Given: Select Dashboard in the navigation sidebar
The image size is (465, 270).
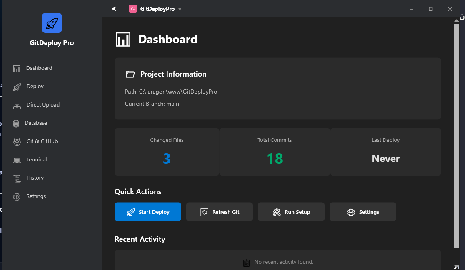Looking at the screenshot, I should coord(39,68).
